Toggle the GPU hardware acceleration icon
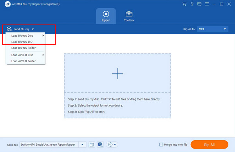 pos(100,145)
